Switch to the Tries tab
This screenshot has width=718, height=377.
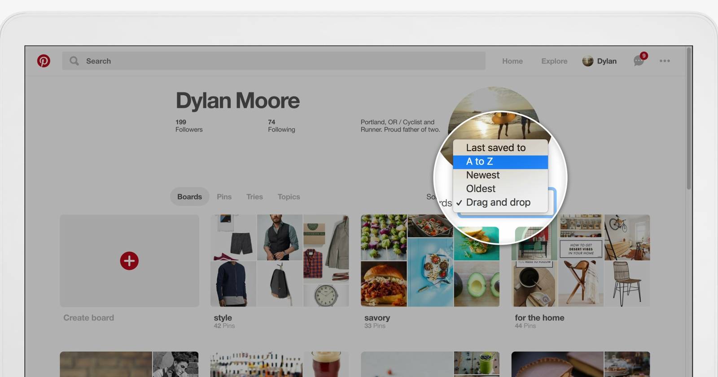pos(254,197)
